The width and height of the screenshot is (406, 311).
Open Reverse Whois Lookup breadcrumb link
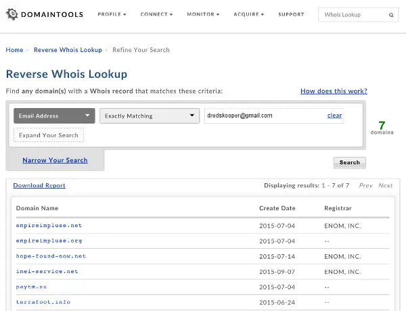68,50
